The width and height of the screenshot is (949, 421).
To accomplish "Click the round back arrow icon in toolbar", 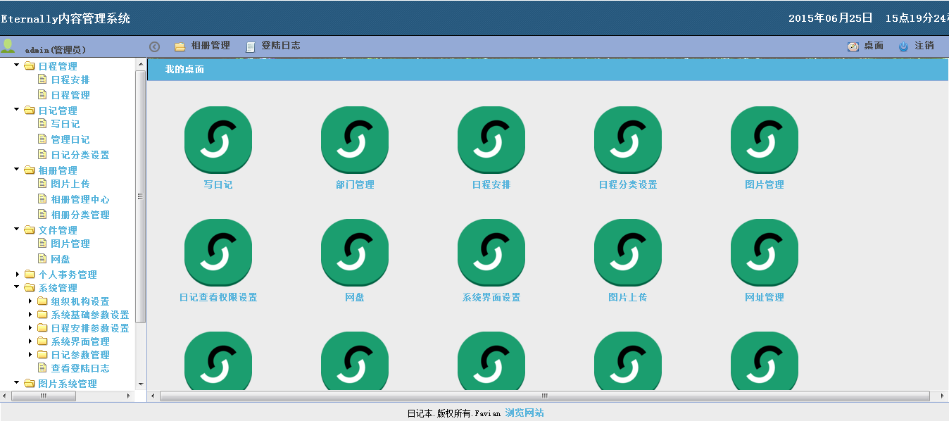I will pyautogui.click(x=155, y=46).
